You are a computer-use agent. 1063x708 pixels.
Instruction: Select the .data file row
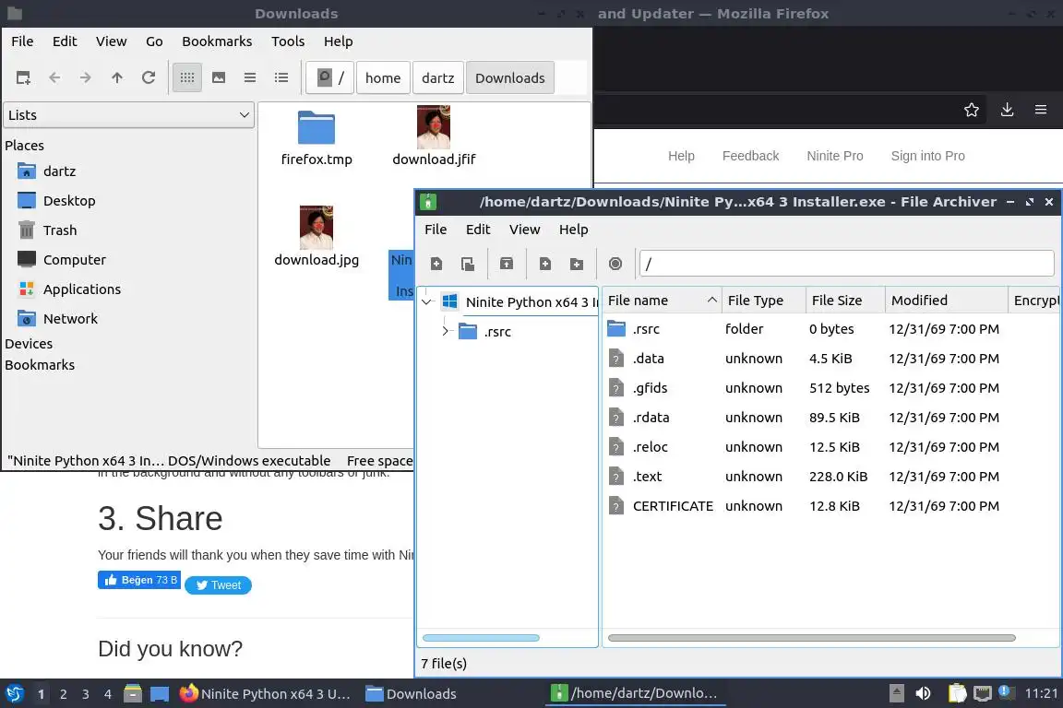[x=830, y=359]
